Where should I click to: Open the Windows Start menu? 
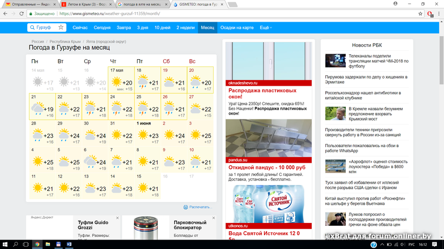point(5,244)
